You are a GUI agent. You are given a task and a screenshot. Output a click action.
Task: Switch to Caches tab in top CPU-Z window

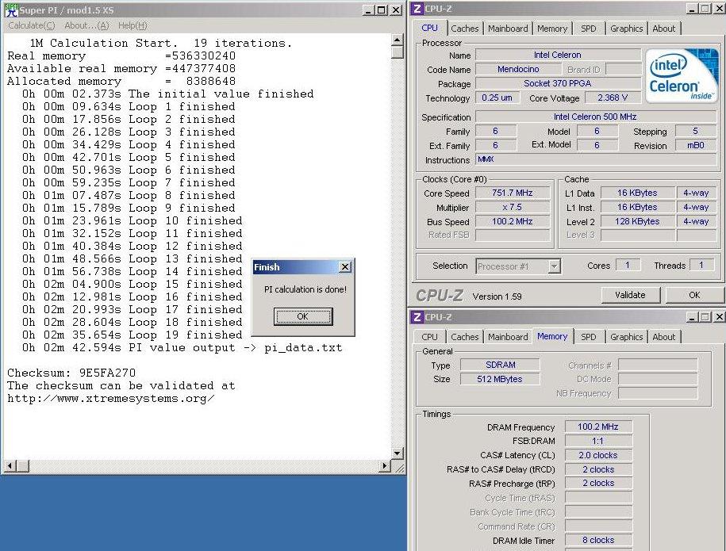coord(464,29)
